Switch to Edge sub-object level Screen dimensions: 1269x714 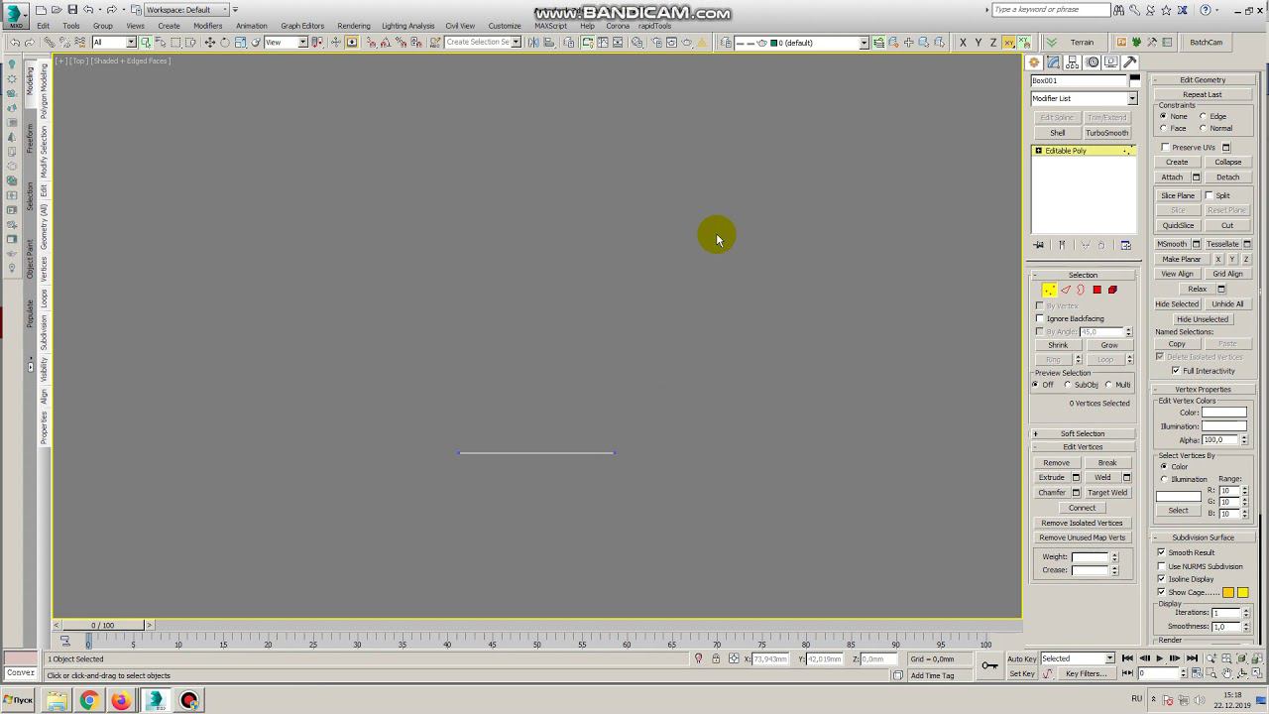[1066, 290]
